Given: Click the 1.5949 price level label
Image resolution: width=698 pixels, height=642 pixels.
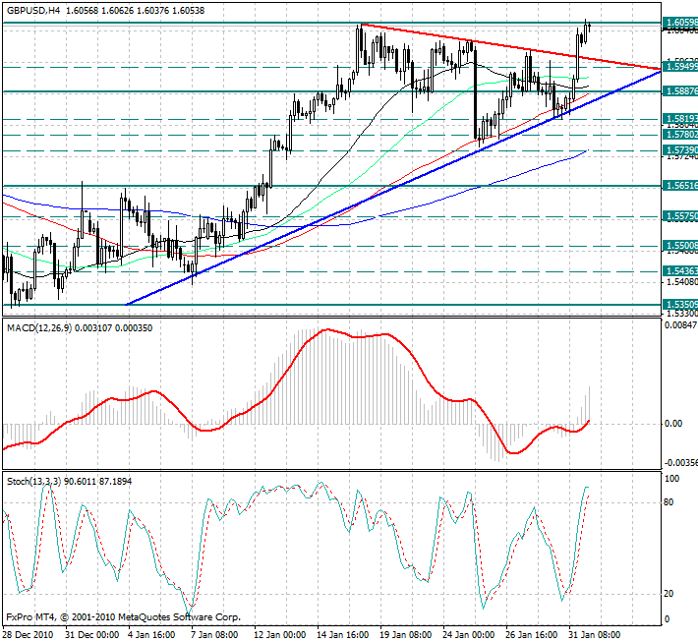Looking at the screenshot, I should [680, 67].
